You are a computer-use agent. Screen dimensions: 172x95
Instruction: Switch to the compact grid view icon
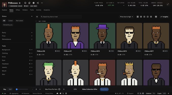(x=141, y=17)
